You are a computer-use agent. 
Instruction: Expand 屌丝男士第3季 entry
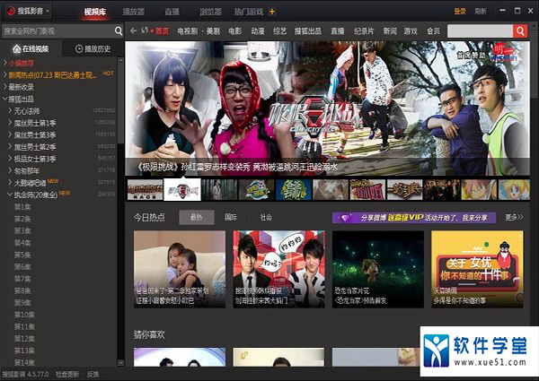pyautogui.click(x=10, y=134)
